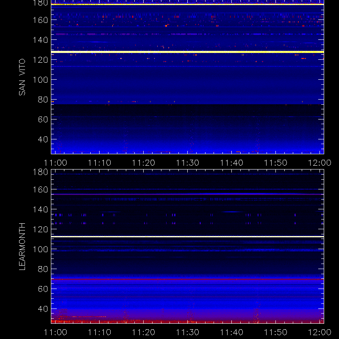This screenshot has width=339, height=339.
Task: Choose the 60 frequency label on Learmonth axis
Action: 43,289
